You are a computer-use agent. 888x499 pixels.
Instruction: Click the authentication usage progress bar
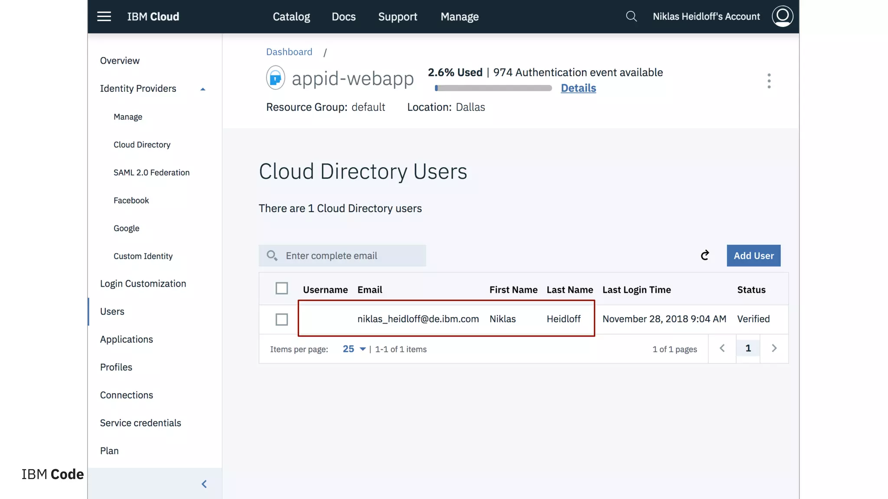pos(493,88)
